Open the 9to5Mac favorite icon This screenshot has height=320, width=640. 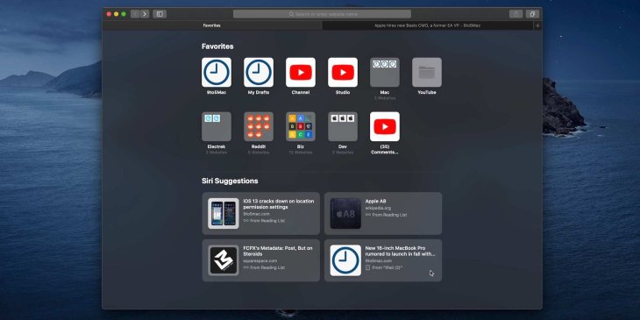(217, 72)
